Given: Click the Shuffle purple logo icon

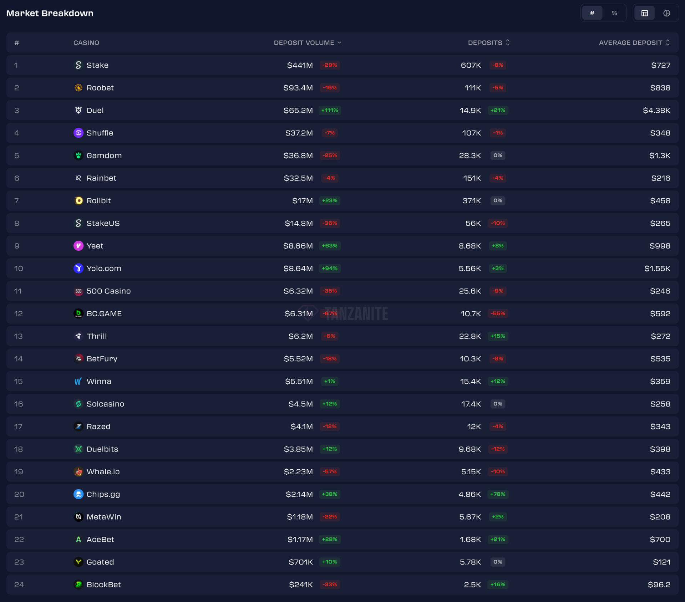Looking at the screenshot, I should (x=78, y=133).
